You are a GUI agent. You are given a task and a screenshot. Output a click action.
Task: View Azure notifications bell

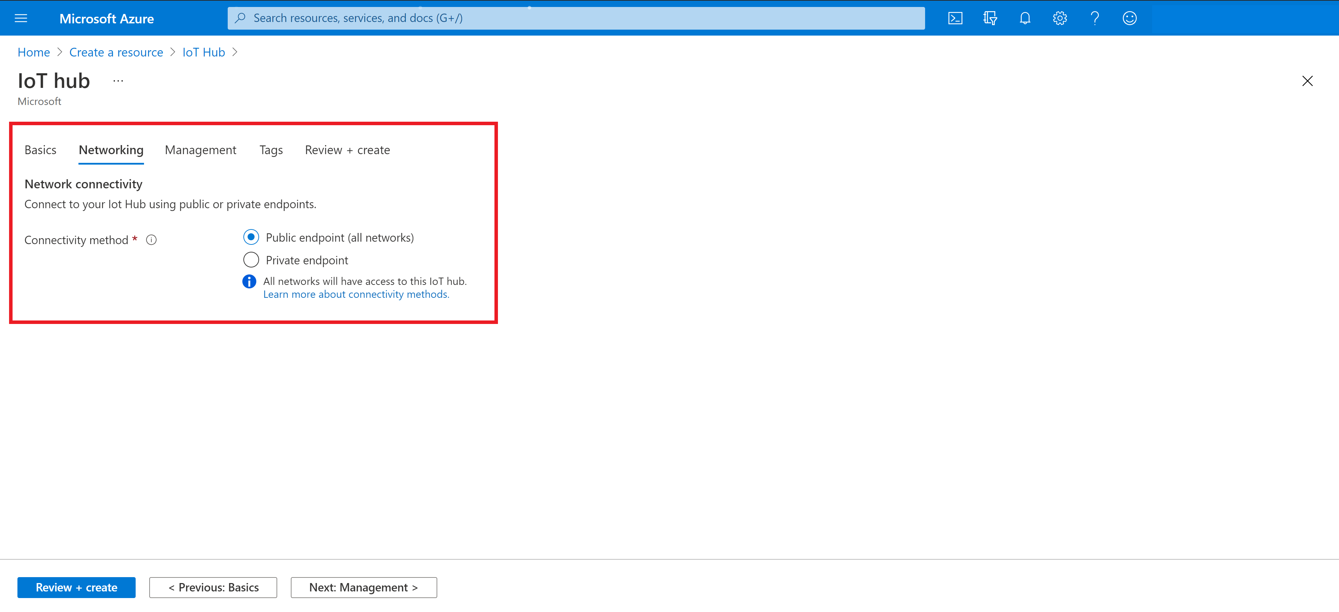pos(1024,18)
